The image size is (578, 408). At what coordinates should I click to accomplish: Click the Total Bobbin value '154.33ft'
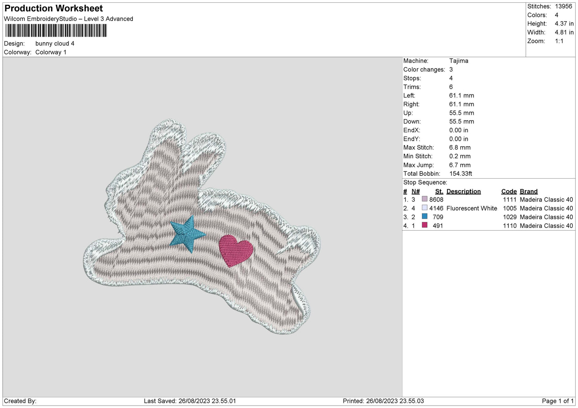point(460,174)
